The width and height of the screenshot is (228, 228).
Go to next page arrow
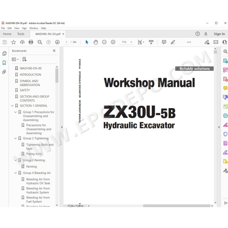[57, 42]
